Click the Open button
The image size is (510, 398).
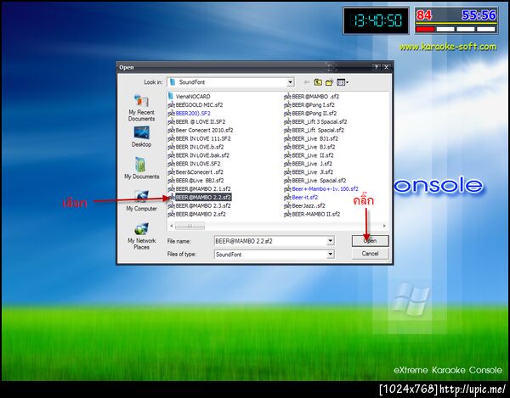(x=370, y=241)
